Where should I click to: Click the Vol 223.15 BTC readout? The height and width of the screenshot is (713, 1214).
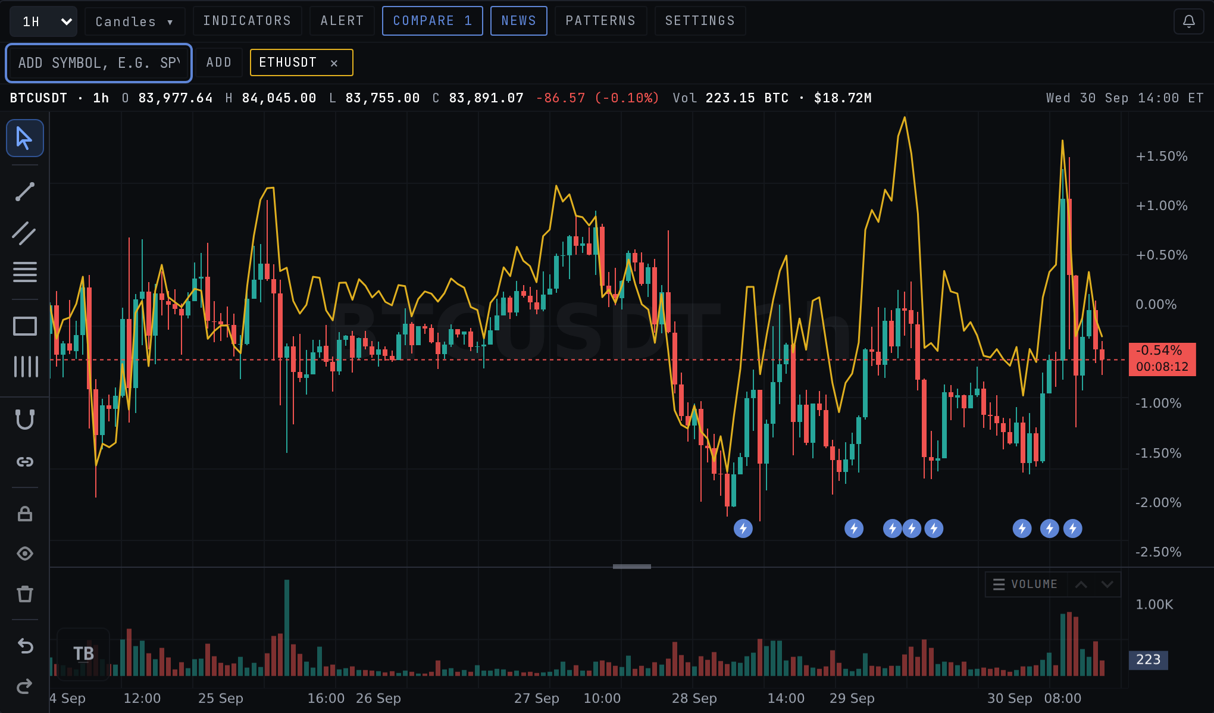coord(730,98)
